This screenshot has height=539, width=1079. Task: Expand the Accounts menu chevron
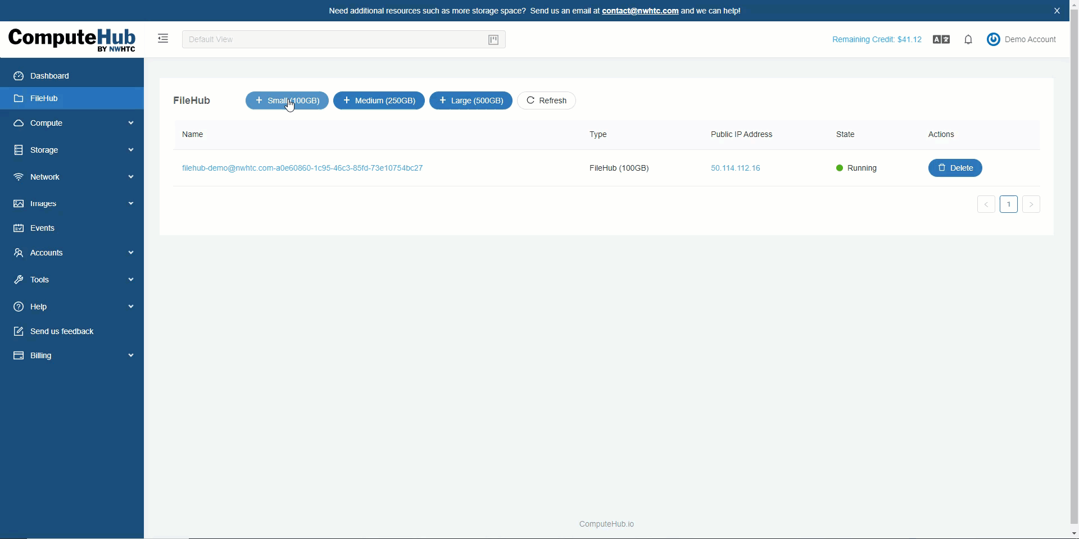coord(131,253)
